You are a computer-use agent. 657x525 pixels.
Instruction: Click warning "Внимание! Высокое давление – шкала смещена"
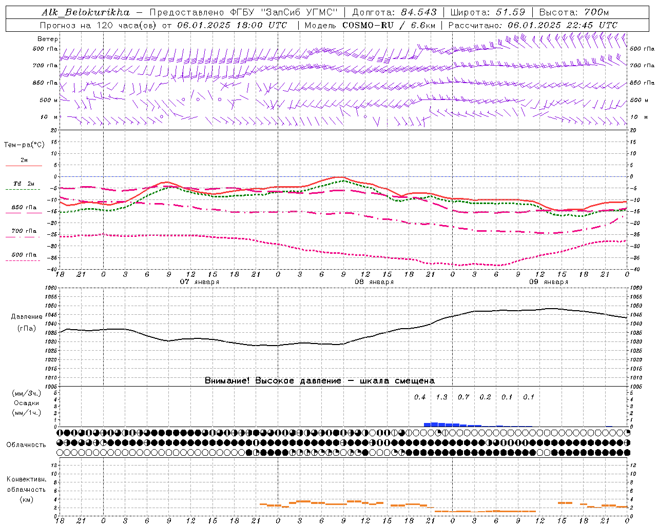pyautogui.click(x=320, y=381)
